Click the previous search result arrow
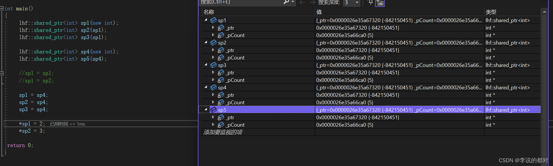Viewport: 553px width, 166px height. [302, 2]
